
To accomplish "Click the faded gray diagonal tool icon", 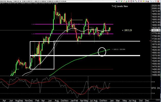I will pos(151,1).
